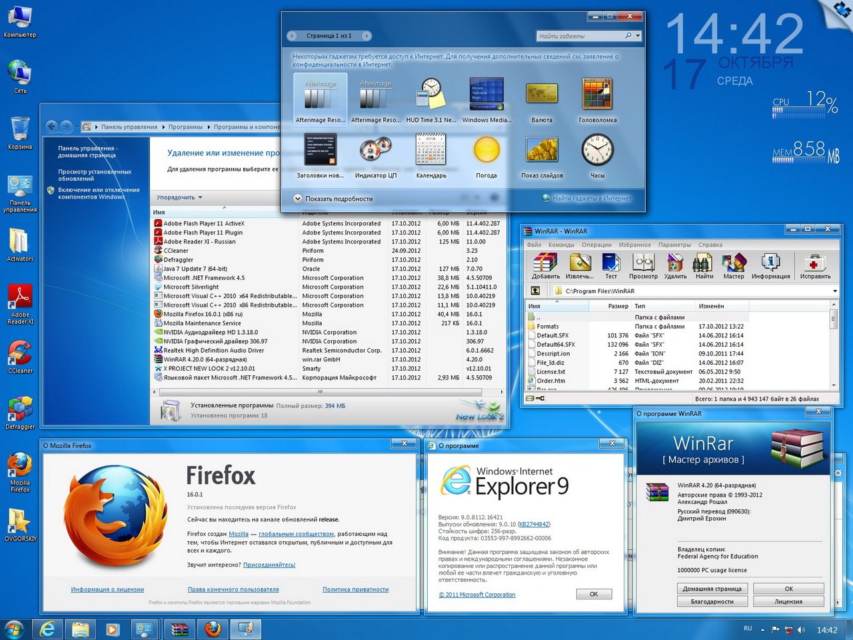Open the Корзина recycle bin icon
Viewport: 853px width, 640px height.
point(20,133)
